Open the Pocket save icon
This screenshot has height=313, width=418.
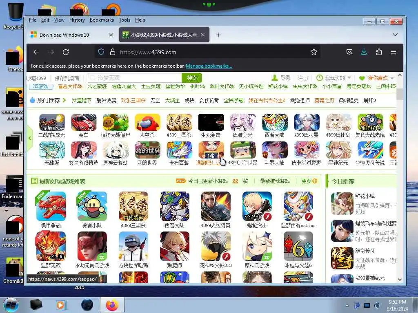tap(349, 52)
